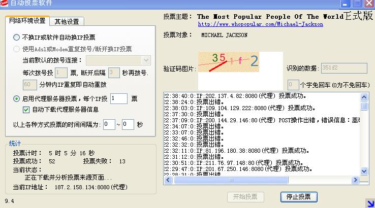Click the 22:34:07 投票出错 log line
The image size is (375, 208).
pyautogui.click(x=194, y=126)
